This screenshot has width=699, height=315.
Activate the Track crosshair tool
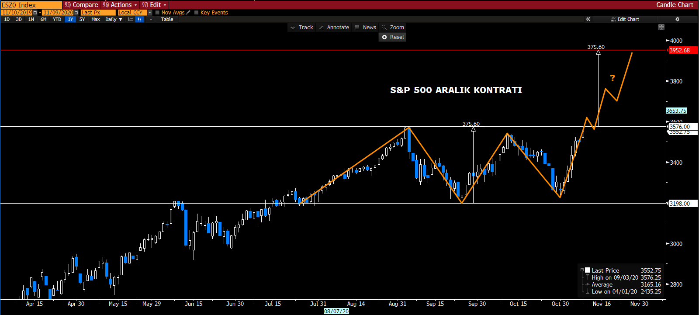(x=302, y=27)
